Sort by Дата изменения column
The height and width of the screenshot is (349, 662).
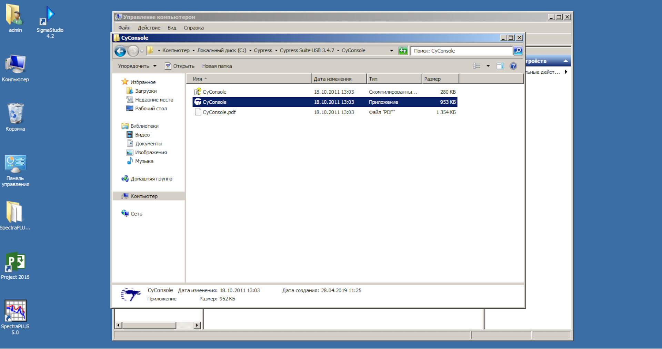pyautogui.click(x=339, y=79)
